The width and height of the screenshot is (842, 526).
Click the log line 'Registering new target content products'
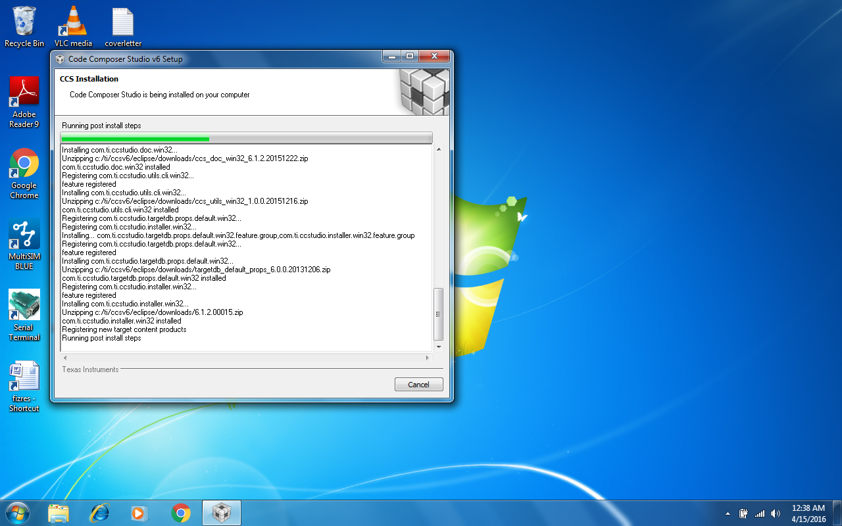point(124,329)
